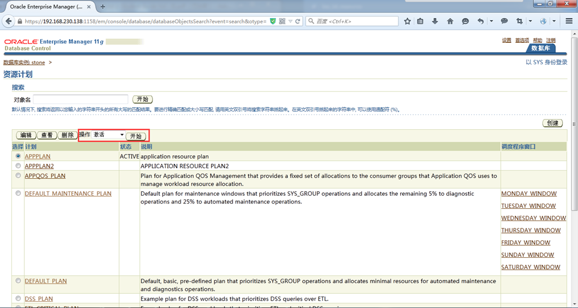Open the hamburger menu icon

click(x=569, y=21)
